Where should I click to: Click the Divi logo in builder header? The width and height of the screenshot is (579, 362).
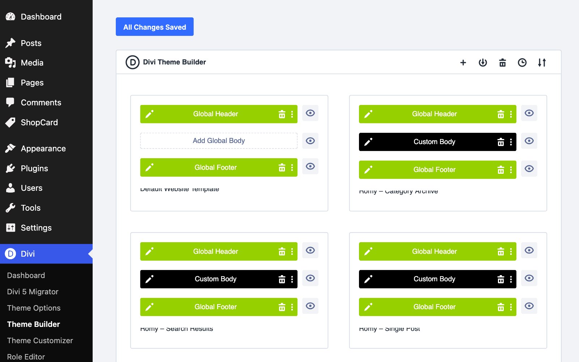tap(132, 62)
